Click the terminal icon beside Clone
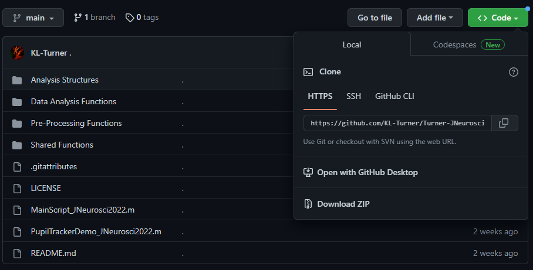The width and height of the screenshot is (533, 270). (308, 72)
